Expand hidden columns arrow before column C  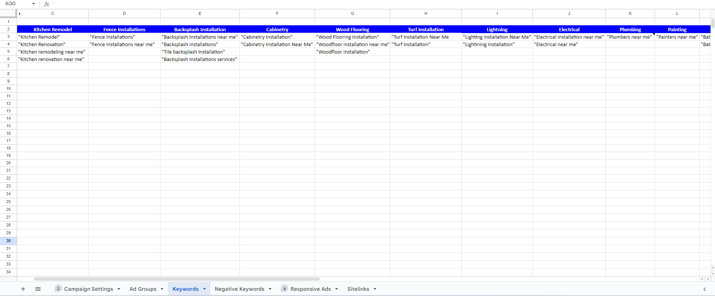click(19, 14)
